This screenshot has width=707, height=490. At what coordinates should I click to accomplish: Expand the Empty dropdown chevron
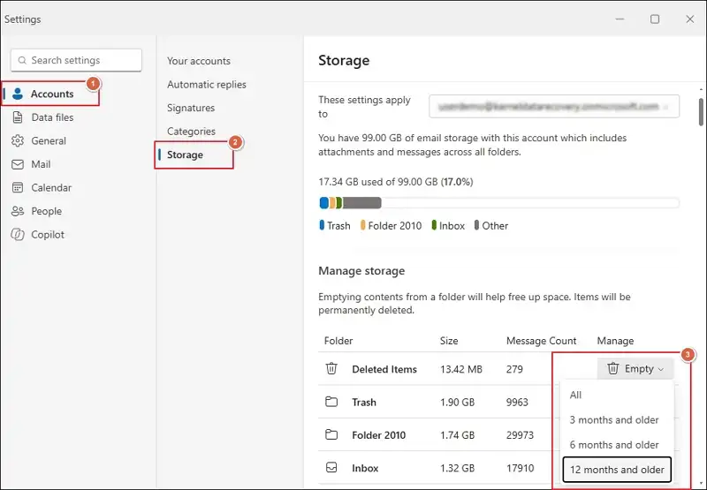pos(661,369)
